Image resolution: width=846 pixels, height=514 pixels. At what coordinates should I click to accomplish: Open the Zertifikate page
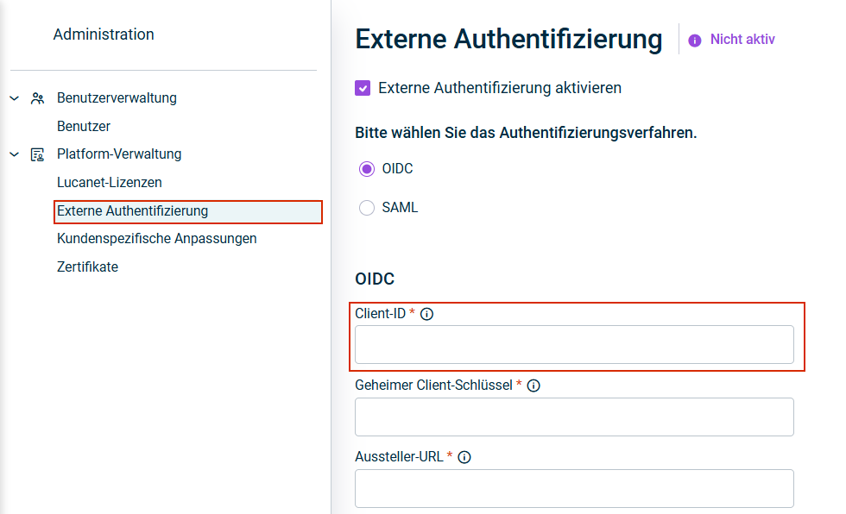[87, 267]
